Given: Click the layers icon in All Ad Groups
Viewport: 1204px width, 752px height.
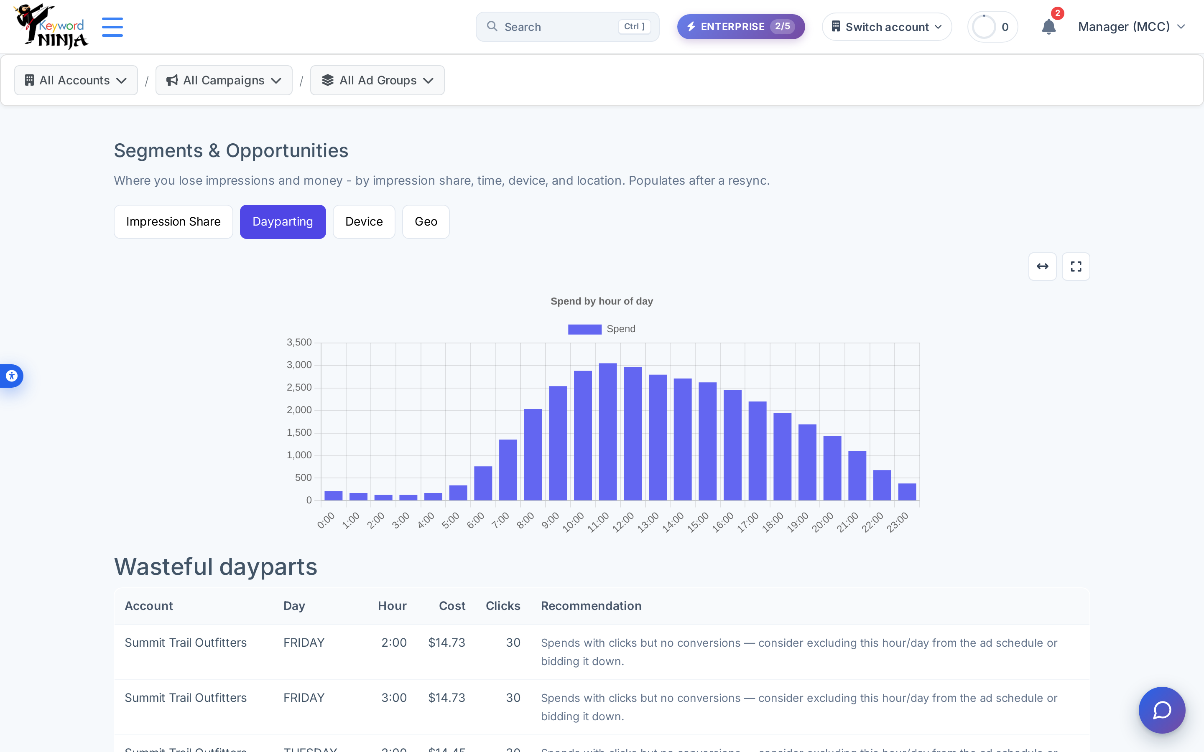Looking at the screenshot, I should (327, 81).
